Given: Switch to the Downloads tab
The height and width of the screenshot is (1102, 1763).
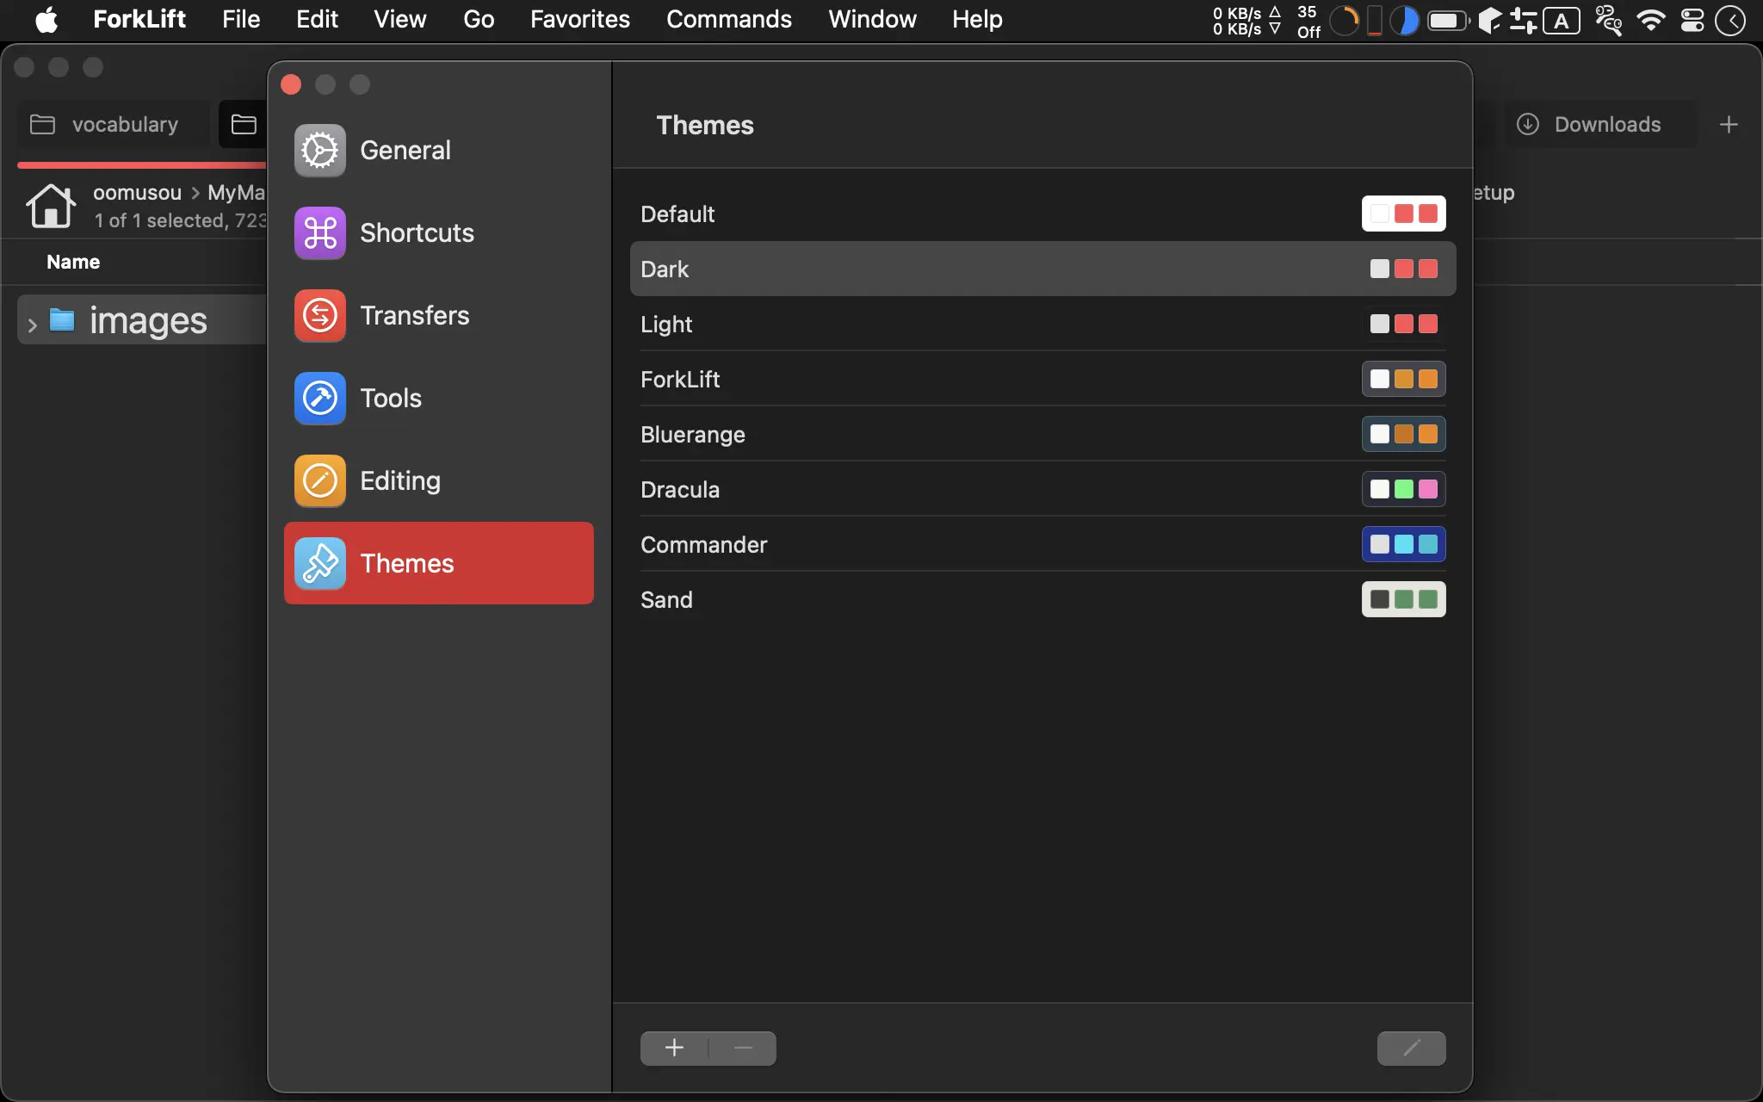Looking at the screenshot, I should point(1601,124).
